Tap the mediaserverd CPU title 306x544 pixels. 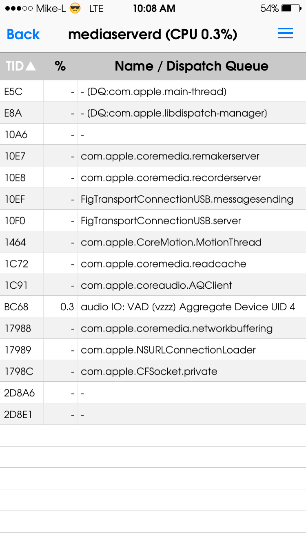coord(153,34)
